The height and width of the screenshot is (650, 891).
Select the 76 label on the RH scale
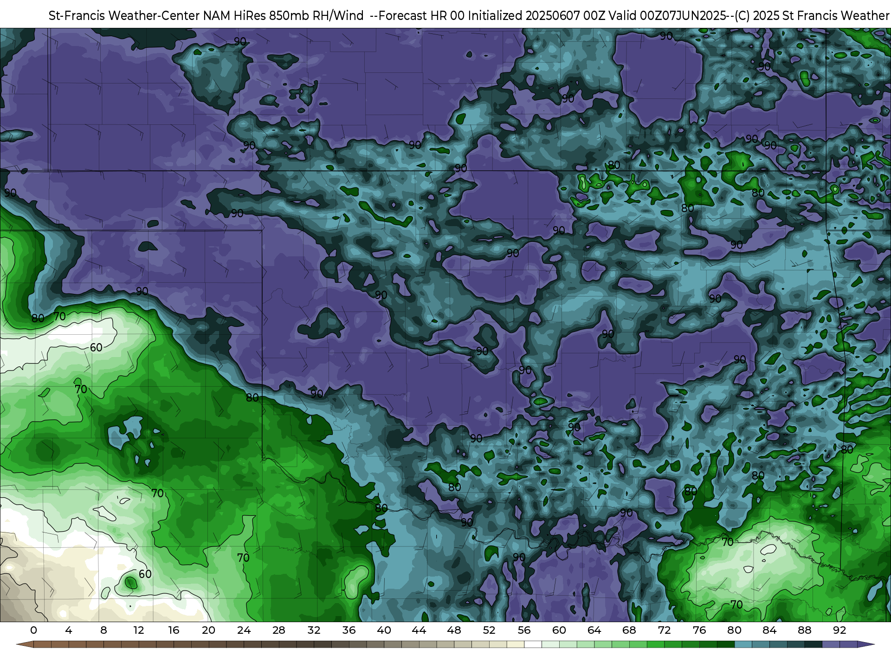pos(699,630)
